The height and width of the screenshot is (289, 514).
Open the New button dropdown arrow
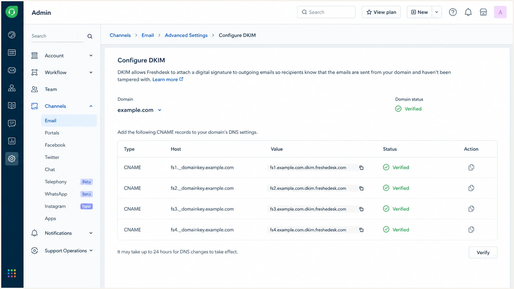[437, 12]
